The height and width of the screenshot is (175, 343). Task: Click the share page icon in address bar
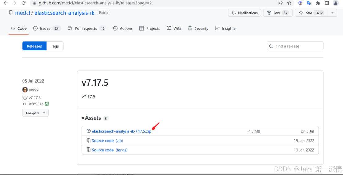coord(280,3)
